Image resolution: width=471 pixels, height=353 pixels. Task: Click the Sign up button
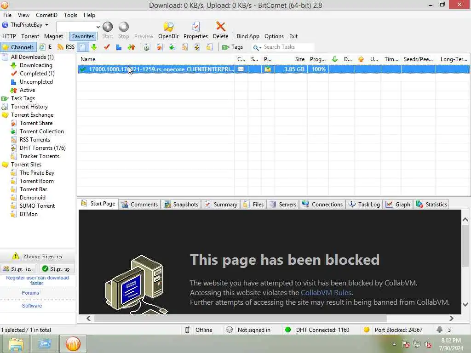pos(56,269)
